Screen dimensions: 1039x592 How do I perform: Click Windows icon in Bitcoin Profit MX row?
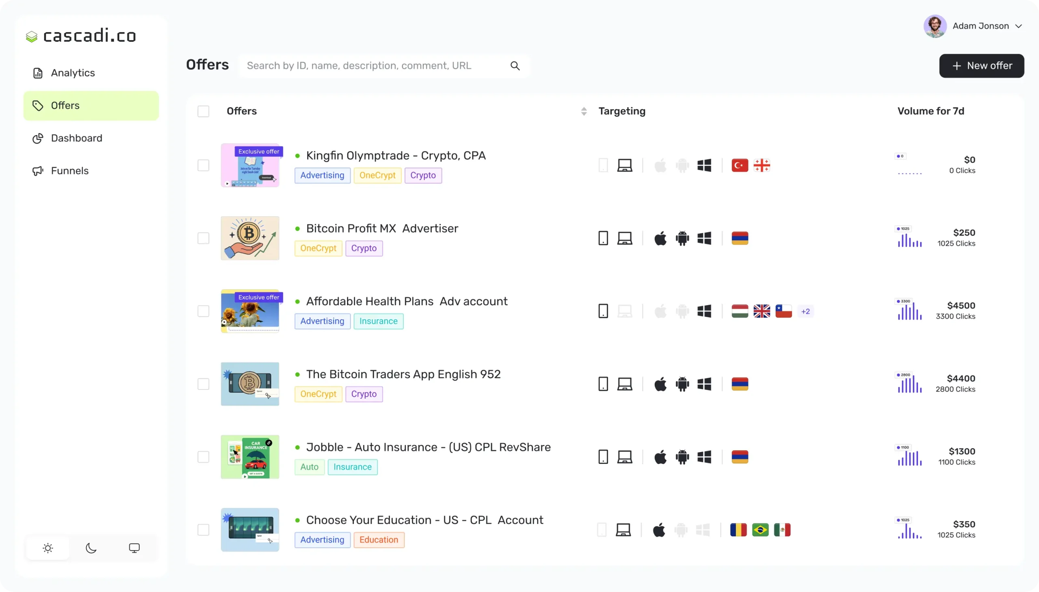coord(704,238)
